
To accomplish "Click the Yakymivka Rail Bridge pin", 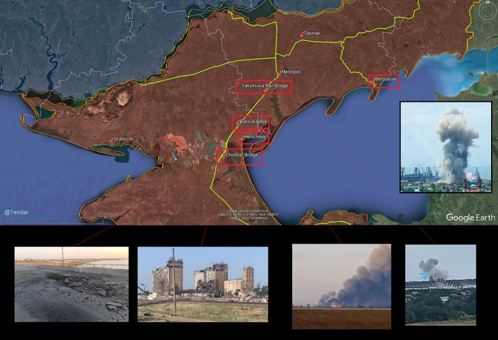I will coord(266,90).
